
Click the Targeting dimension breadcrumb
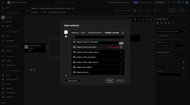click(95, 33)
